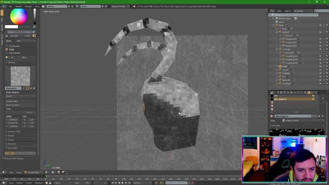Screen dimensions: 329x185
Task: Toggle X symmetry button
Action: pos(10,153)
